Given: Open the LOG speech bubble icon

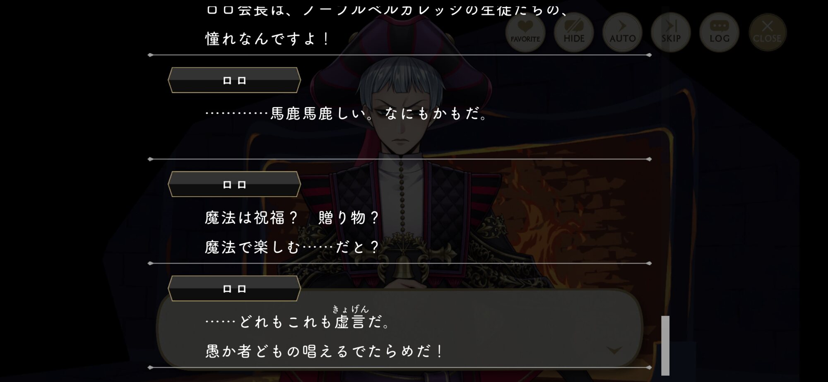Looking at the screenshot, I should pyautogui.click(x=719, y=32).
